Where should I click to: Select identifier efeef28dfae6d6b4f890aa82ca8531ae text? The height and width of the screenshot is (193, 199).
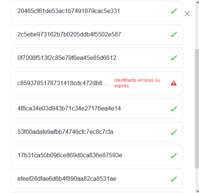click(67, 178)
